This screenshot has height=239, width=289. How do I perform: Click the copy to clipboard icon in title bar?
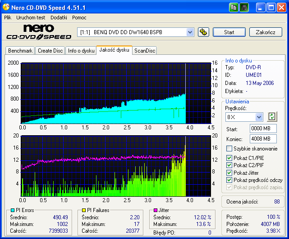pyautogui.click(x=234, y=8)
